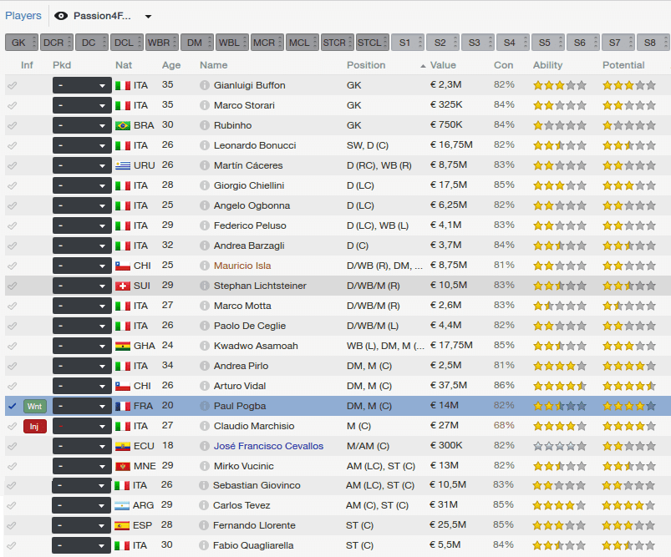
Task: Open info icon for Federico Peluso
Action: tap(205, 225)
